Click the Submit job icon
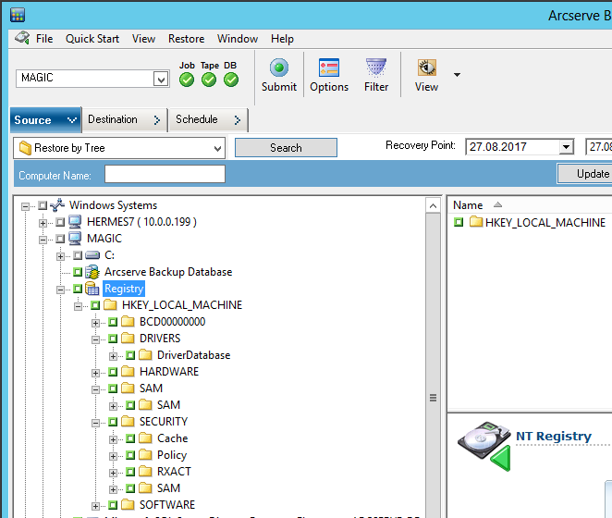The width and height of the screenshot is (612, 518). click(x=279, y=68)
